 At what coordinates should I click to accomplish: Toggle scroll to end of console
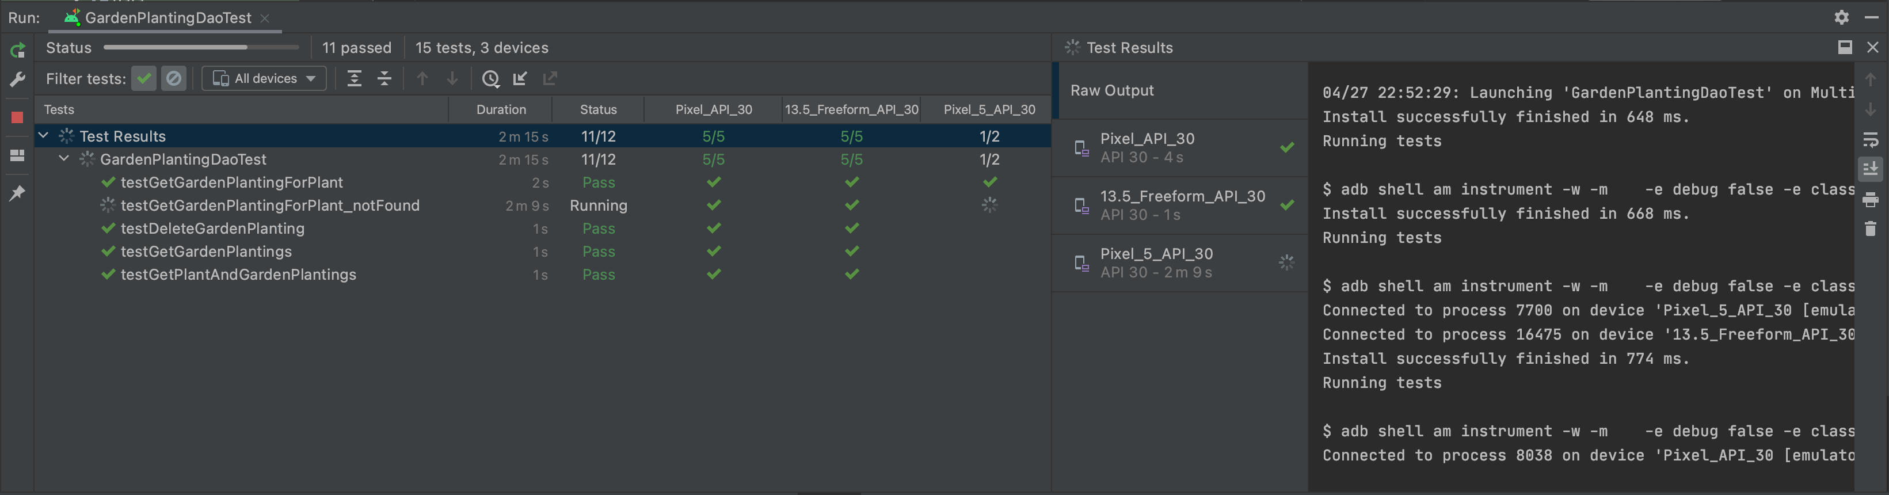point(1871,169)
